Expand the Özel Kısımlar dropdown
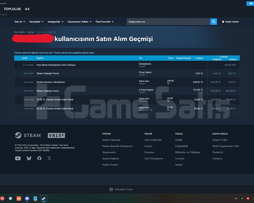Viewport: 254px width, 203px height. point(105,22)
